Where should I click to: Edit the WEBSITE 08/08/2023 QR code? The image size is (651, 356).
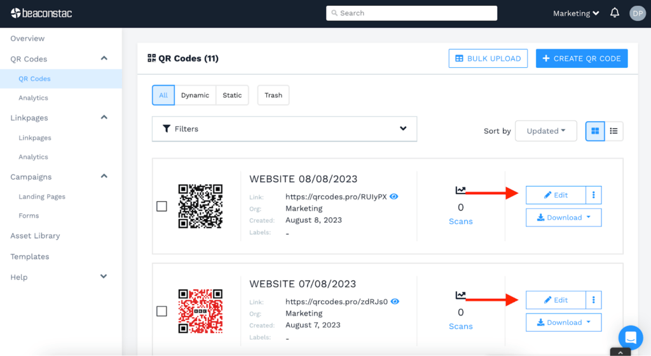tap(556, 195)
